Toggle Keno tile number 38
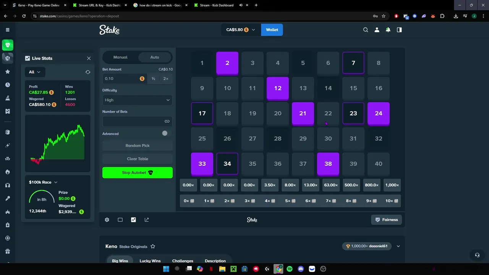The image size is (489, 275). point(328,164)
